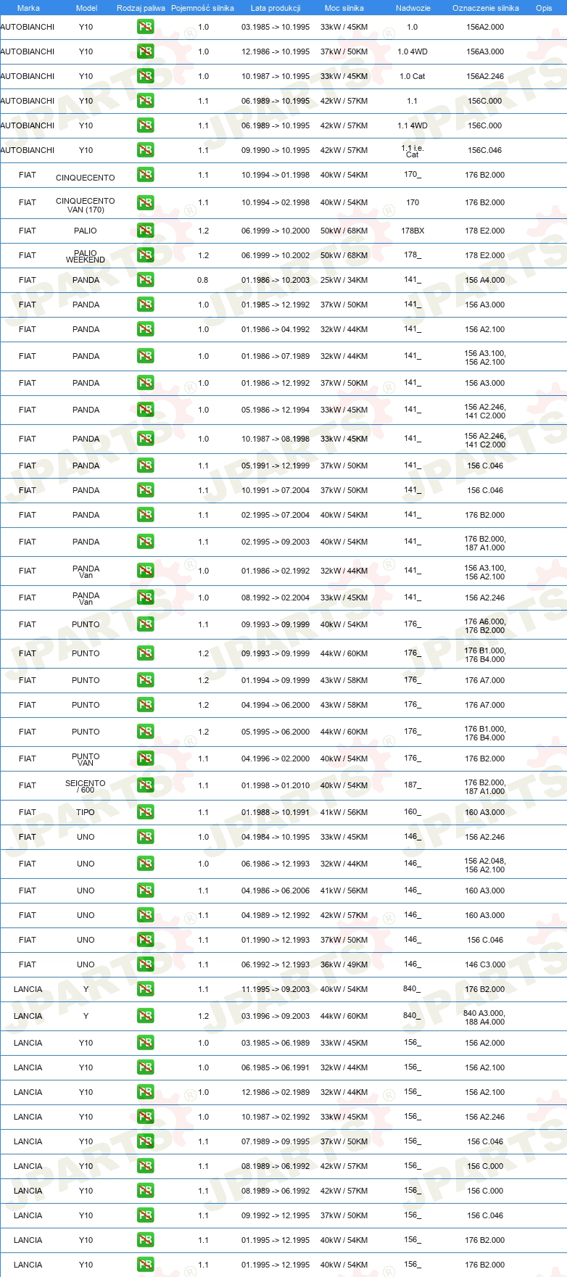Image resolution: width=567 pixels, height=1277 pixels.
Task: Click fuel icon in Punto 01.1994 row
Action: (x=145, y=680)
